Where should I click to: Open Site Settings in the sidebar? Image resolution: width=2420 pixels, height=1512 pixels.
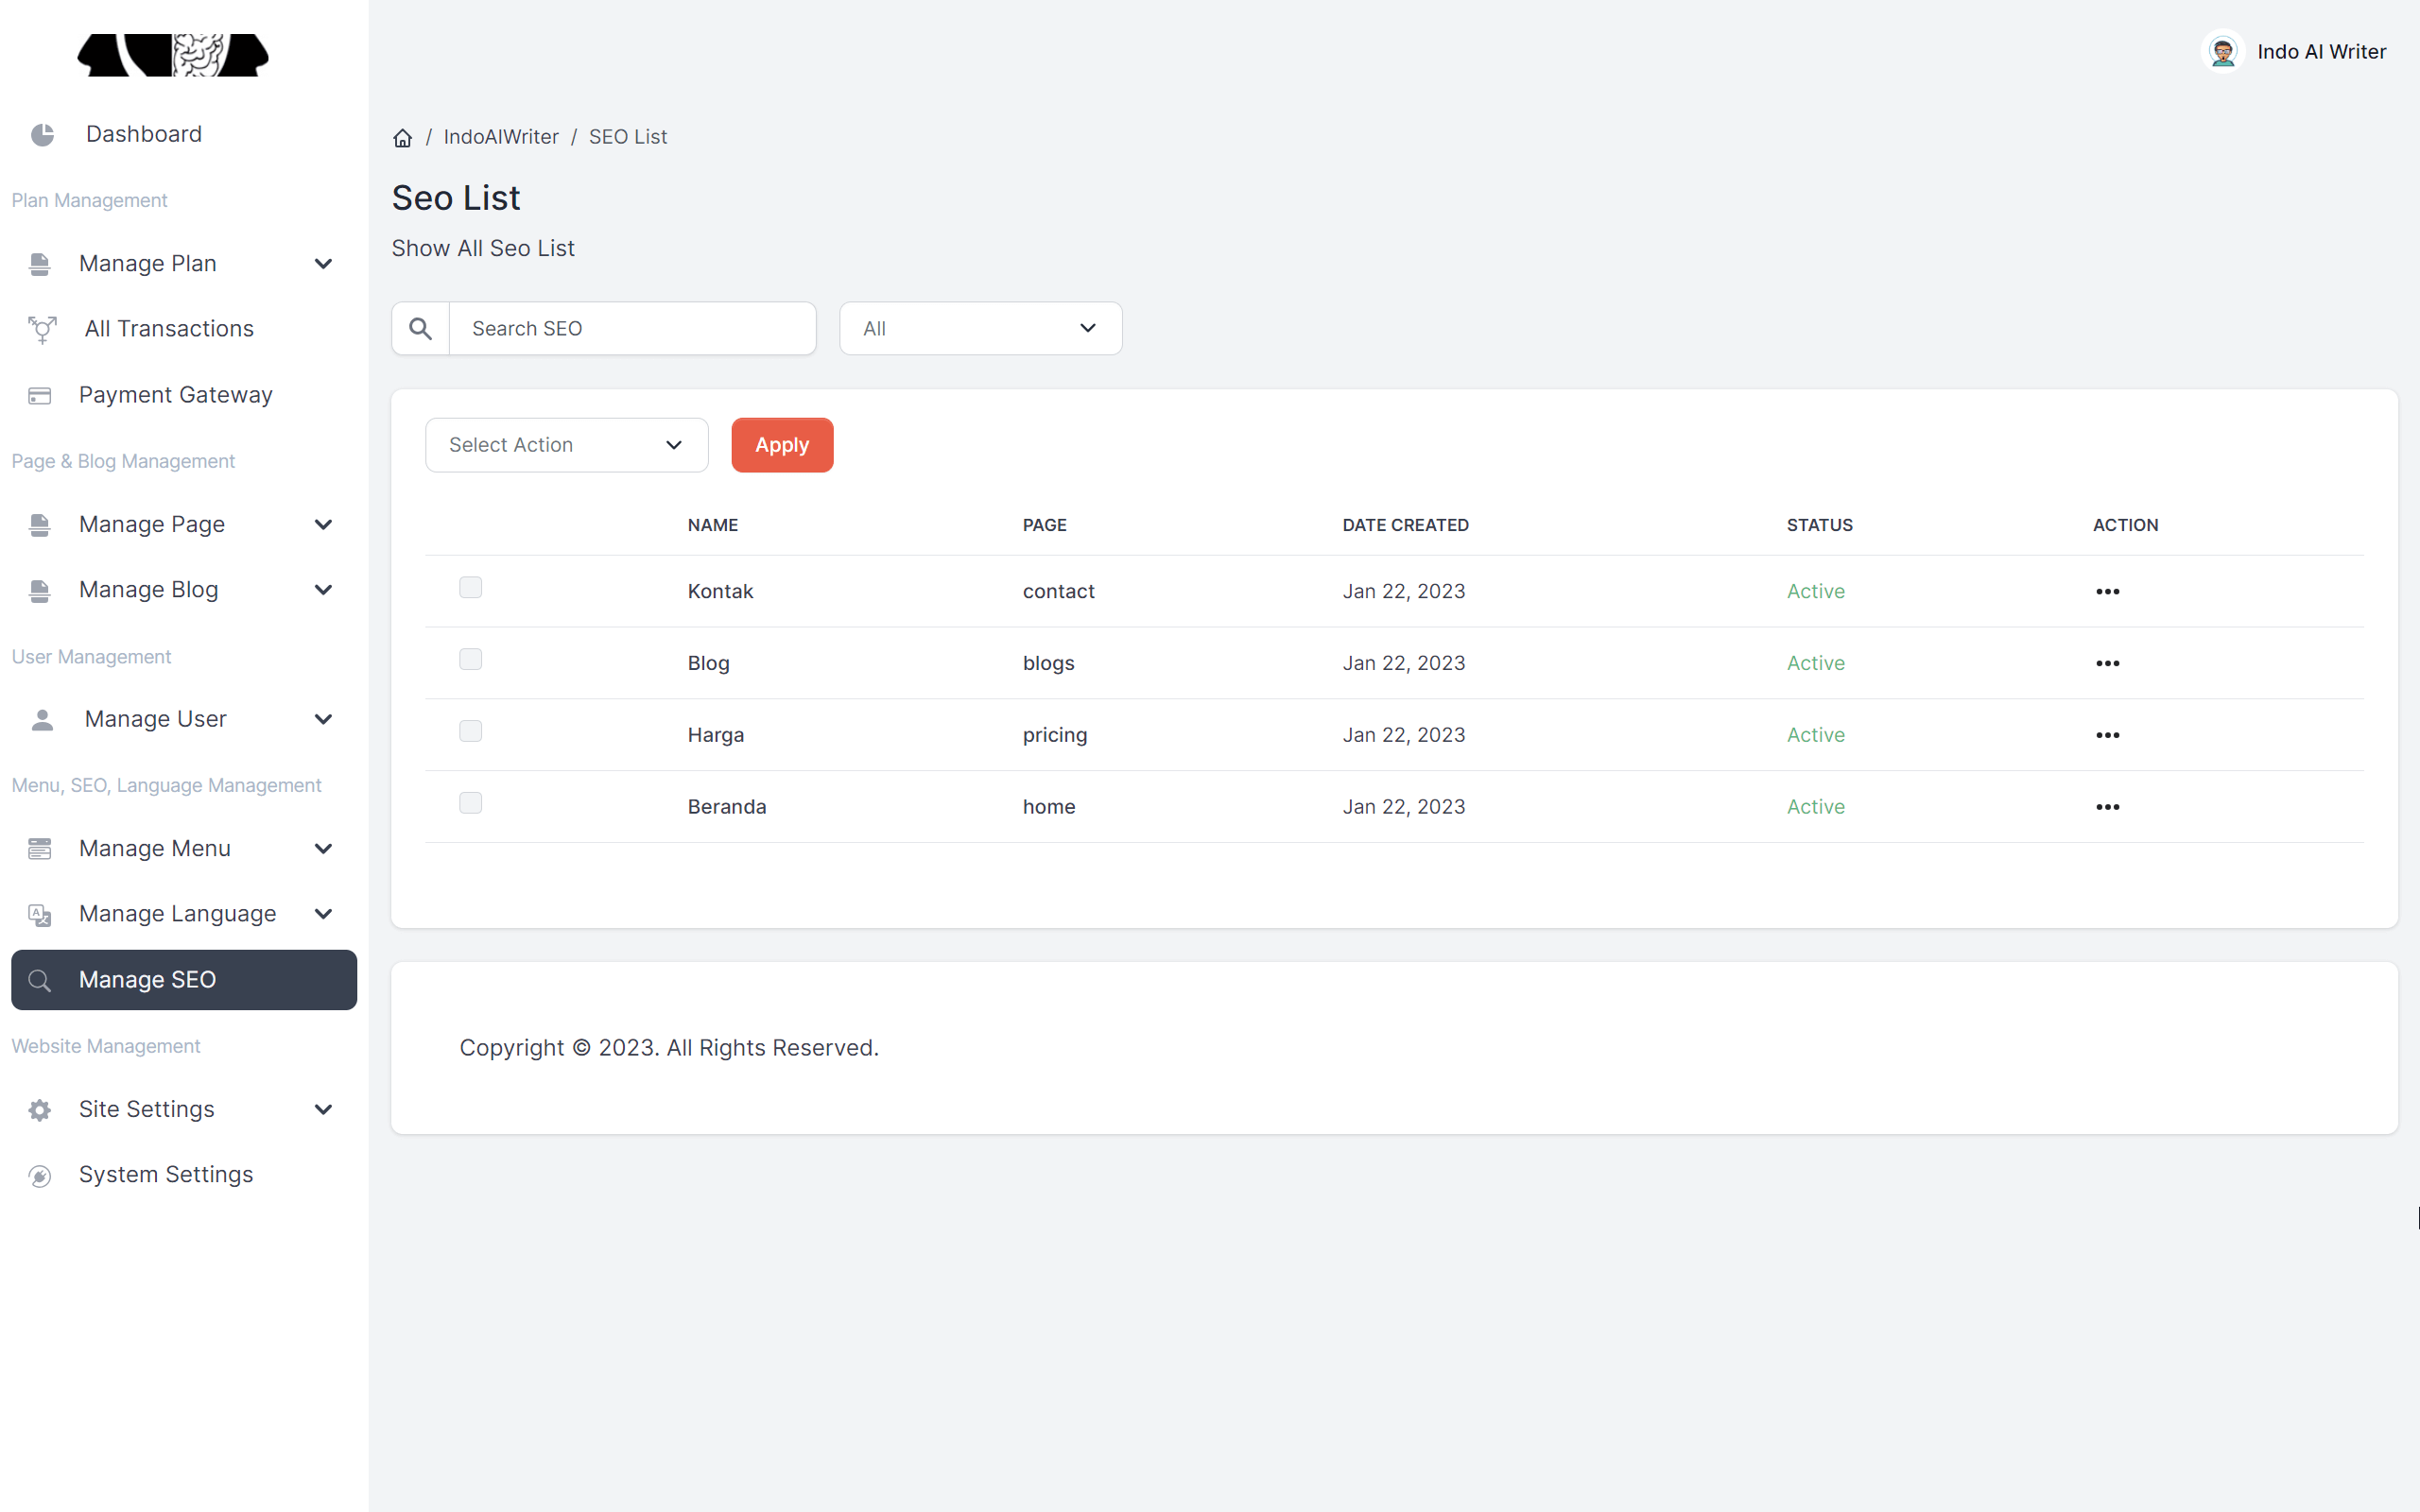[146, 1109]
